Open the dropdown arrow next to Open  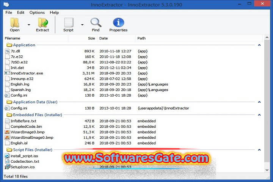29,25
